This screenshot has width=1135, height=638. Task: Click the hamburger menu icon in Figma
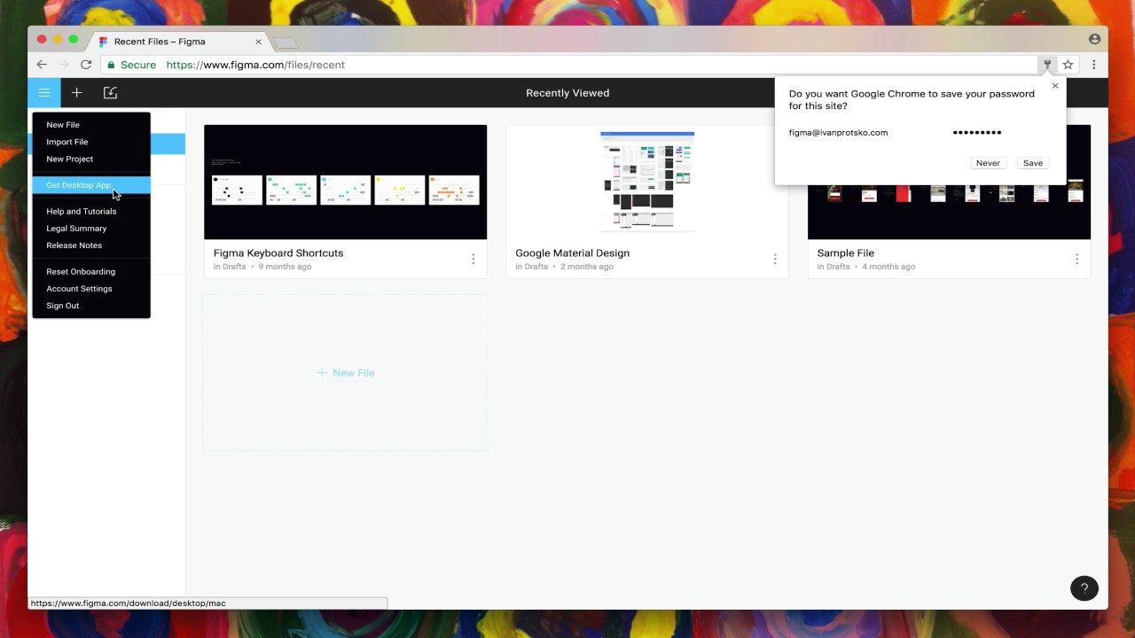coord(43,93)
